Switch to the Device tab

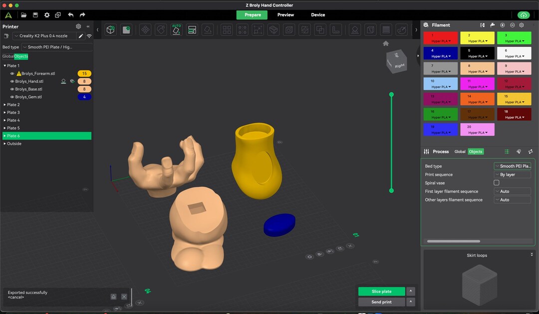pos(318,15)
